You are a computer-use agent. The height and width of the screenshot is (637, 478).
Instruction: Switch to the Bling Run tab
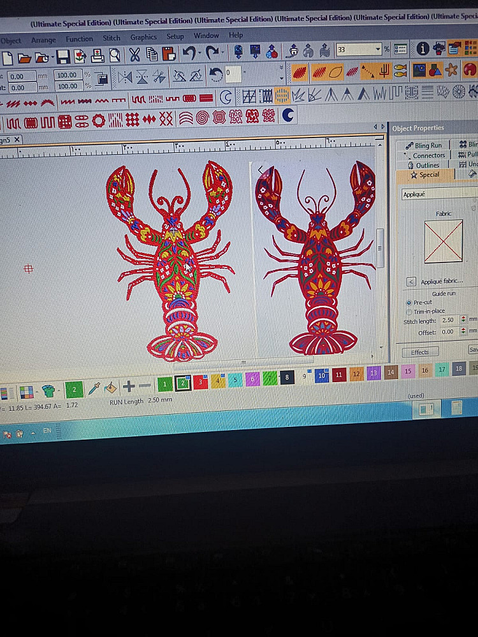point(424,145)
